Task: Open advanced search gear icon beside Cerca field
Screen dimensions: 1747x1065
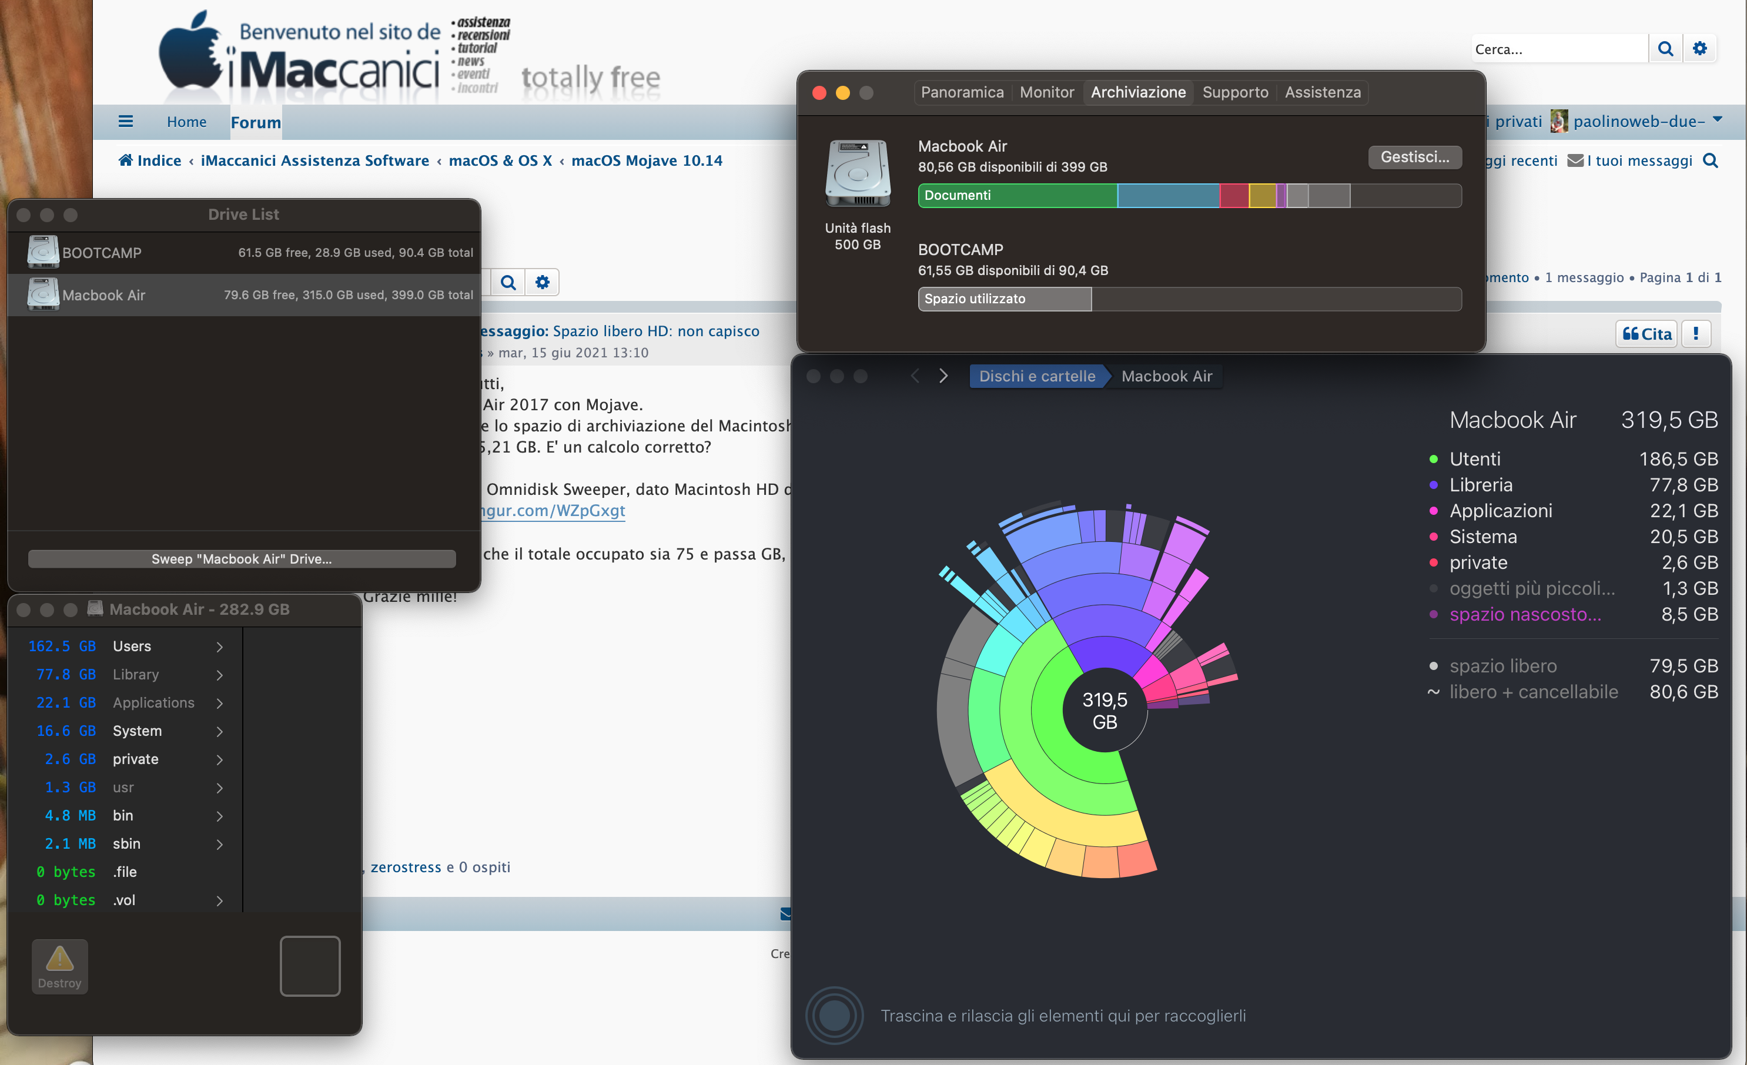Action: (x=1699, y=49)
